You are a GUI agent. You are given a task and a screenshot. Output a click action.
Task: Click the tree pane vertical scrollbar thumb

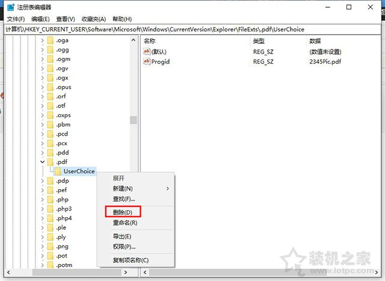click(134, 120)
